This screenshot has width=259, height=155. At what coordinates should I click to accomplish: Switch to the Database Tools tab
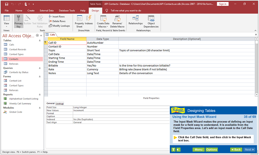67,10
